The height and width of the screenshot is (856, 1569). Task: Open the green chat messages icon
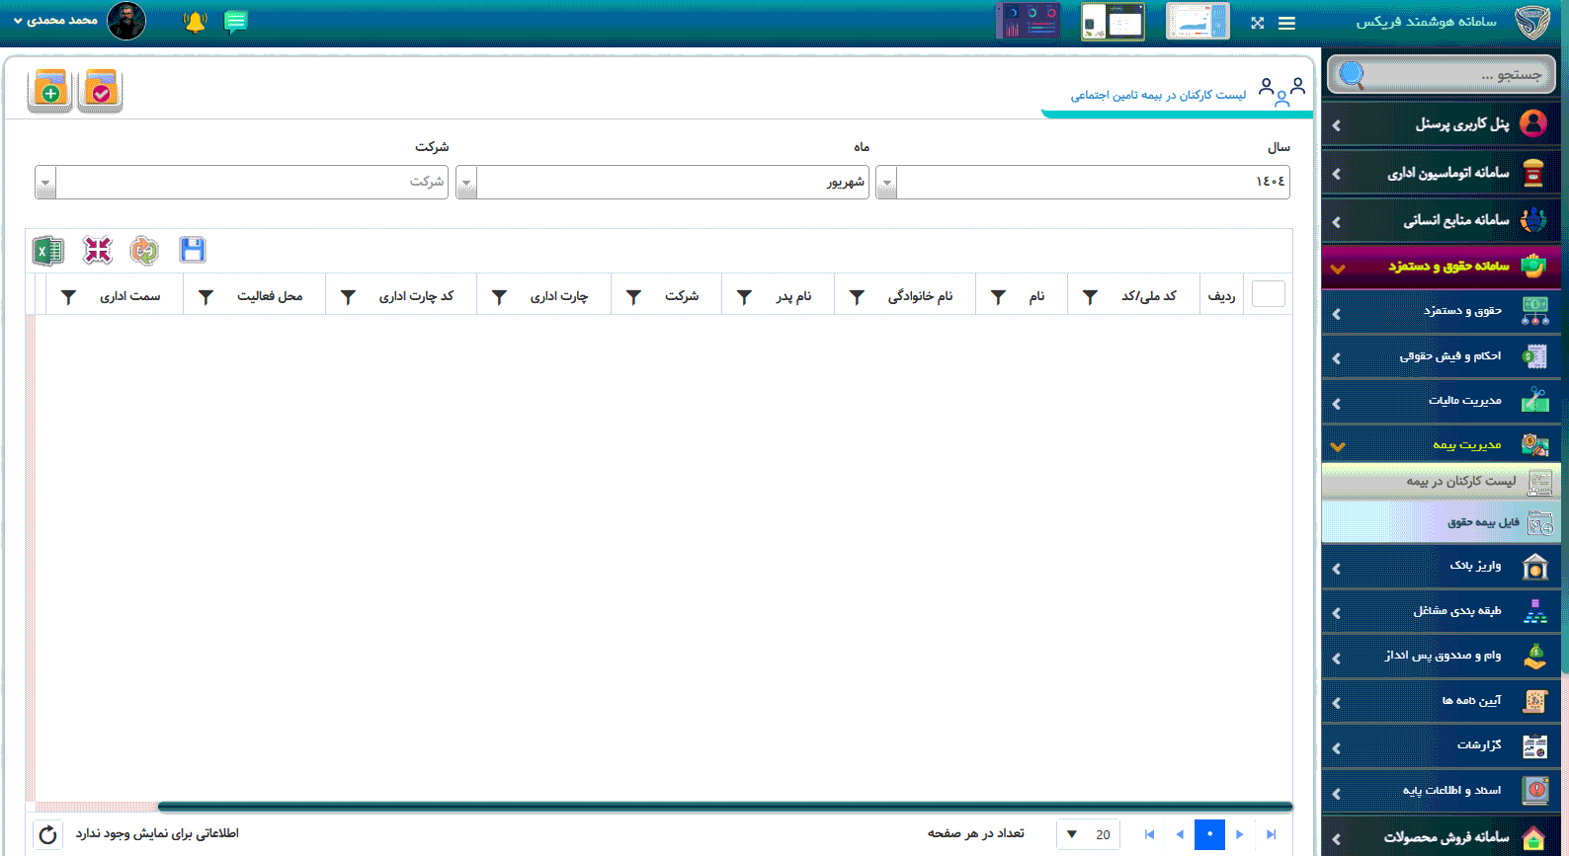235,22
